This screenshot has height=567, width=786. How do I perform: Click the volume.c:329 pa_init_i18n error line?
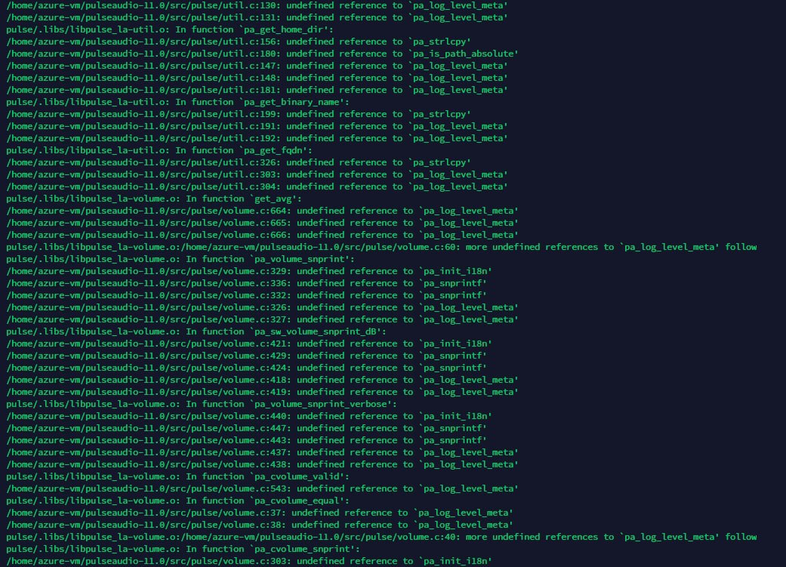(249, 271)
